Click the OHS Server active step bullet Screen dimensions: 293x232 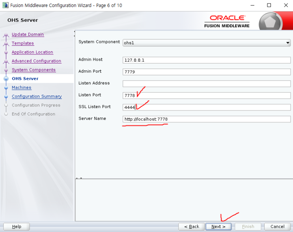coord(6,79)
